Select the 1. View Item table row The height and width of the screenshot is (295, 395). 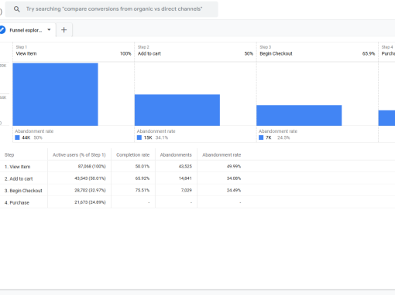point(197,167)
